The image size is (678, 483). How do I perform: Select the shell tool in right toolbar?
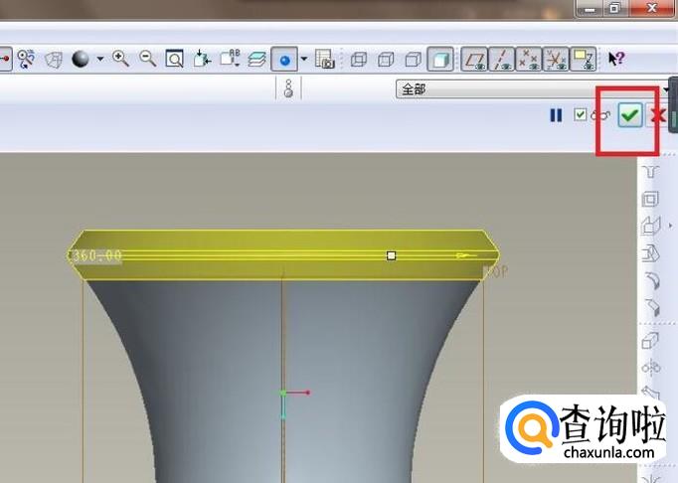[651, 199]
